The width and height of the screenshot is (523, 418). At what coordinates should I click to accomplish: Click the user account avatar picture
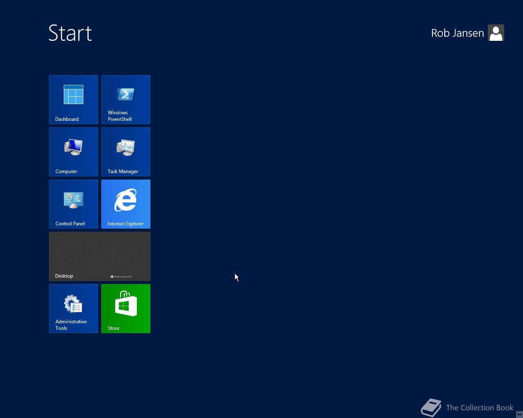point(496,33)
